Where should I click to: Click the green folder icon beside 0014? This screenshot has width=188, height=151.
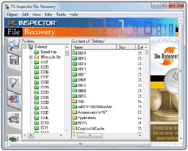point(75,53)
